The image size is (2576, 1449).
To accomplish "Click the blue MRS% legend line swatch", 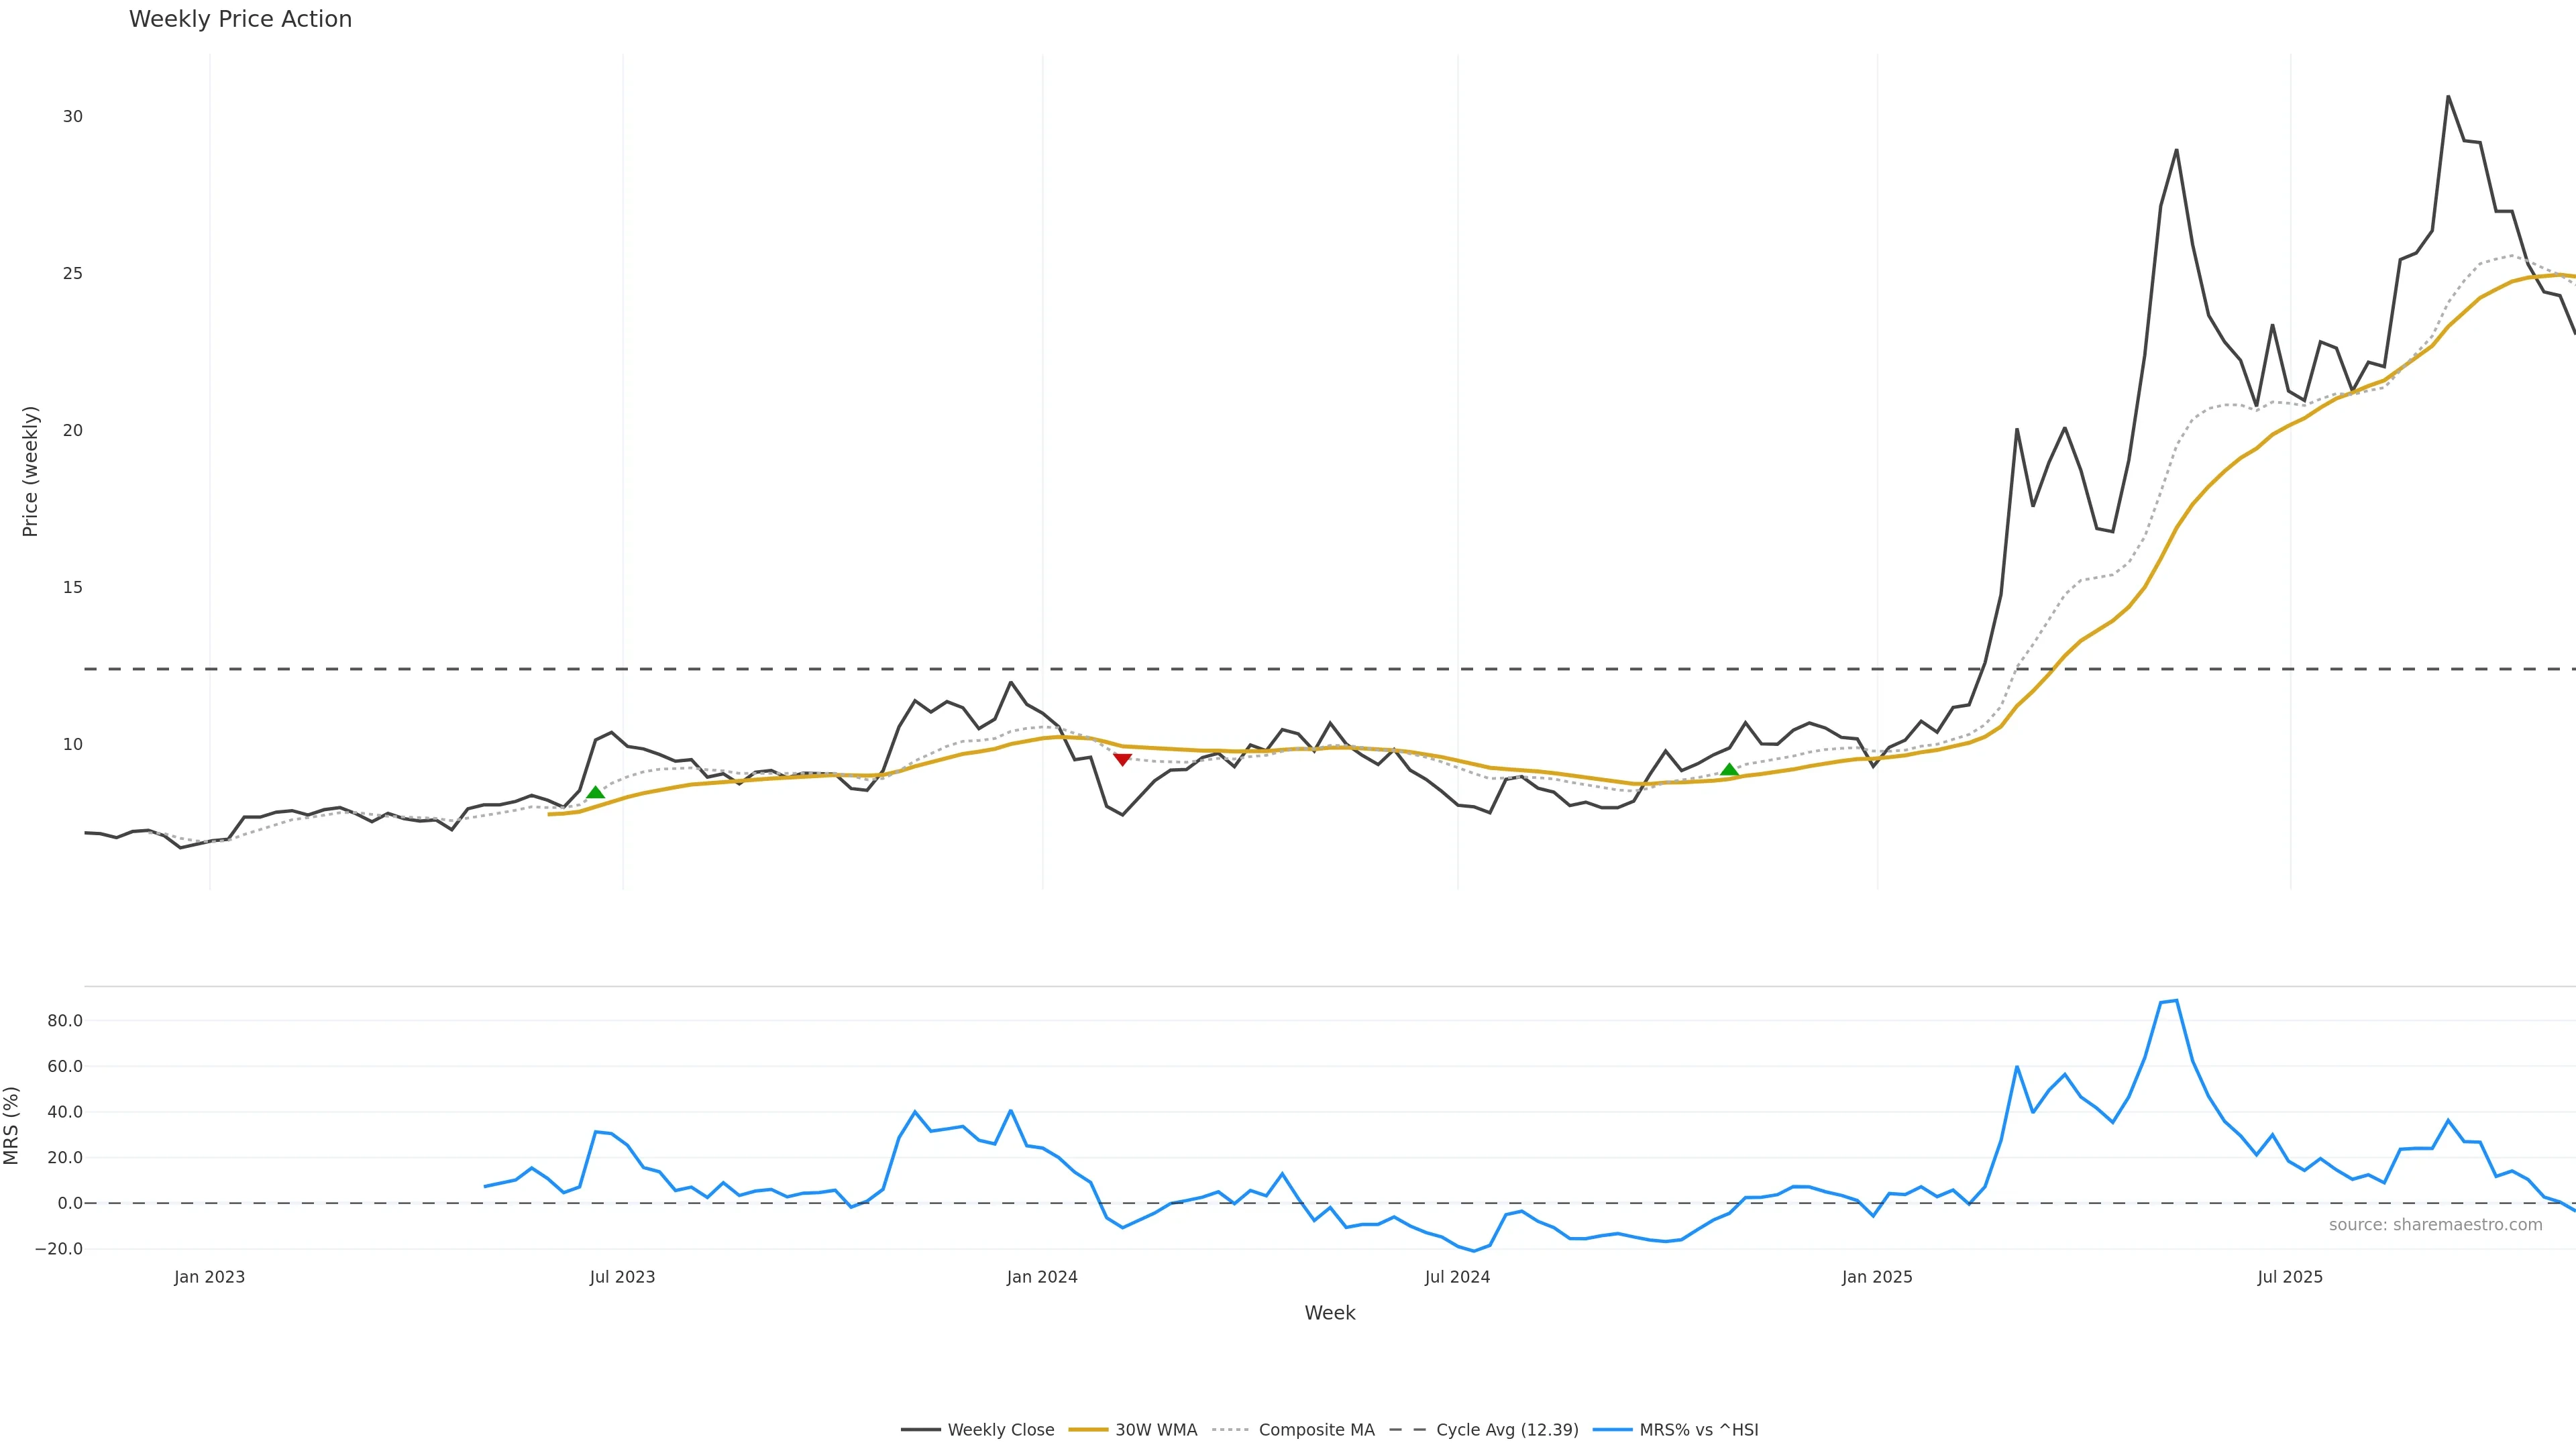I will pos(1612,1430).
